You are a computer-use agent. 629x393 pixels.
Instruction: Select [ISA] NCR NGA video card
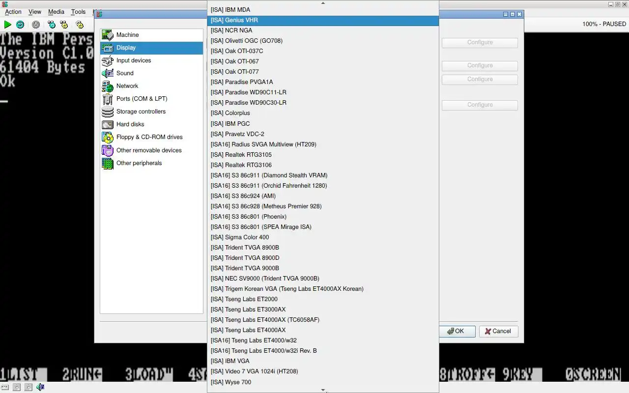tap(323, 30)
